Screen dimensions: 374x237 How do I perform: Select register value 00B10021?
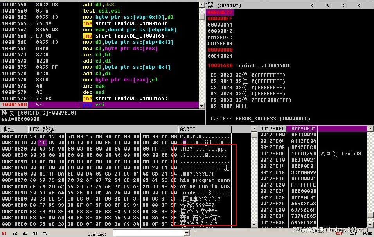pos(220,56)
